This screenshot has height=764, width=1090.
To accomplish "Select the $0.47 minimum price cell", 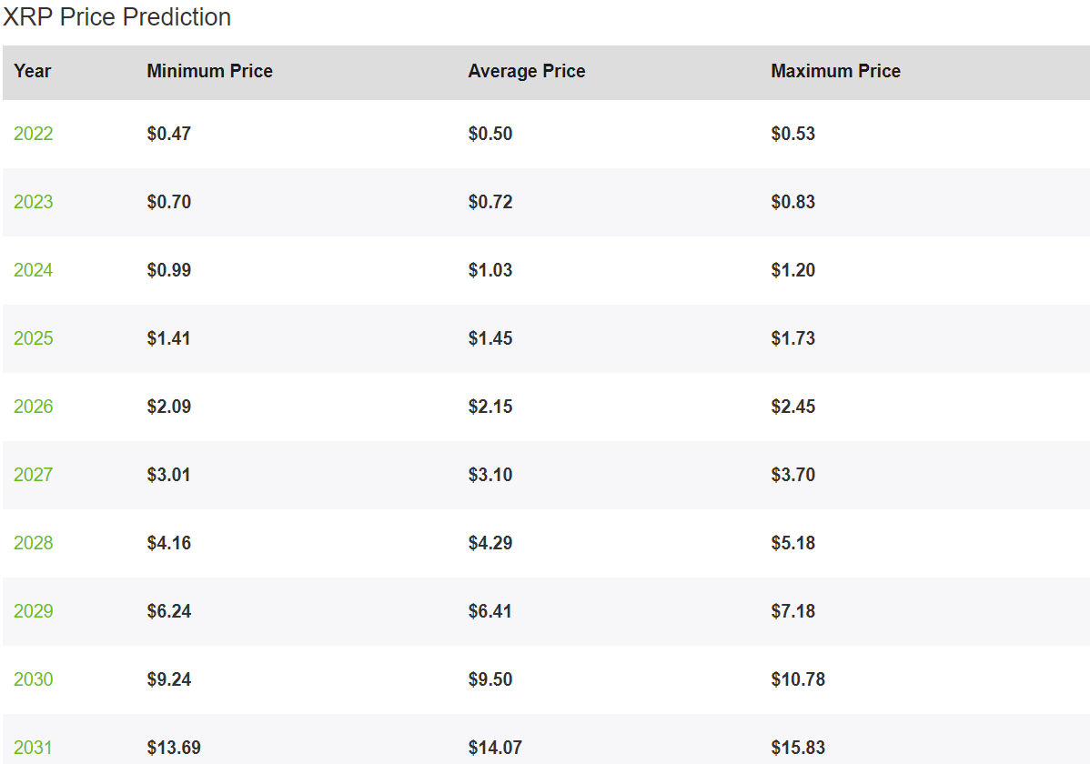I will click(x=169, y=134).
